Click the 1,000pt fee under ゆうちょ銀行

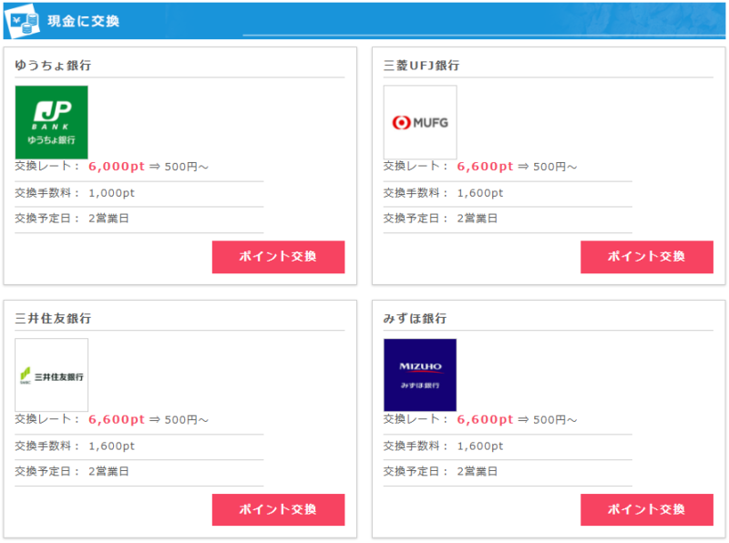pos(111,193)
